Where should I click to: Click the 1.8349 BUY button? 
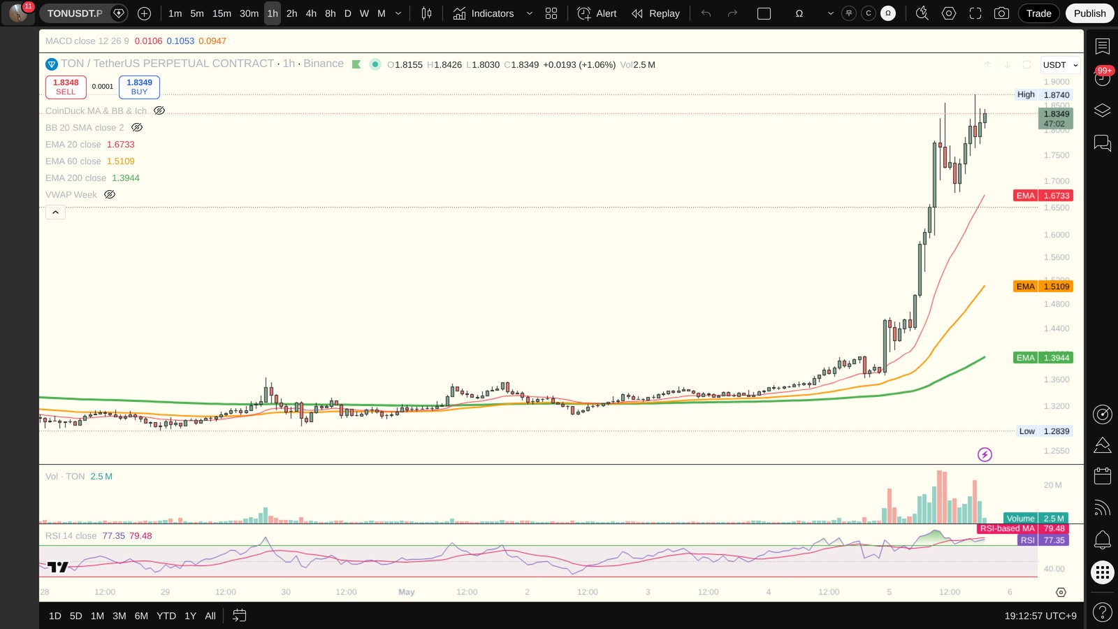139,87
